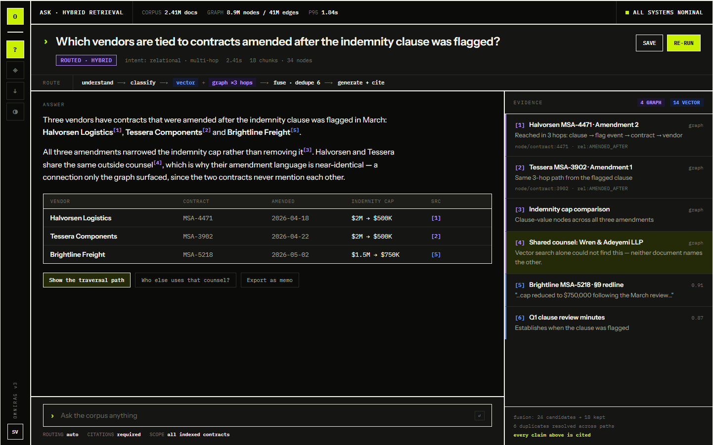Screen dimensions: 713x445
Task: Click Brightline Freight in the vendor table
Action: coord(78,254)
